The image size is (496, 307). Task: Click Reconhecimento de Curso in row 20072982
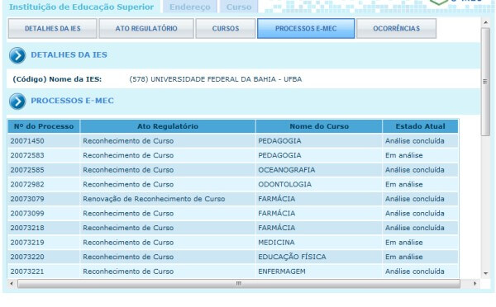128,185
